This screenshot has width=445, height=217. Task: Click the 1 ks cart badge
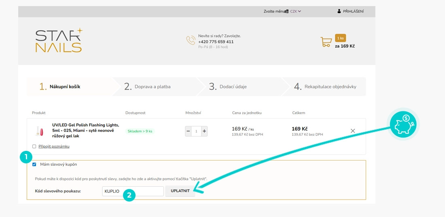[340, 38]
